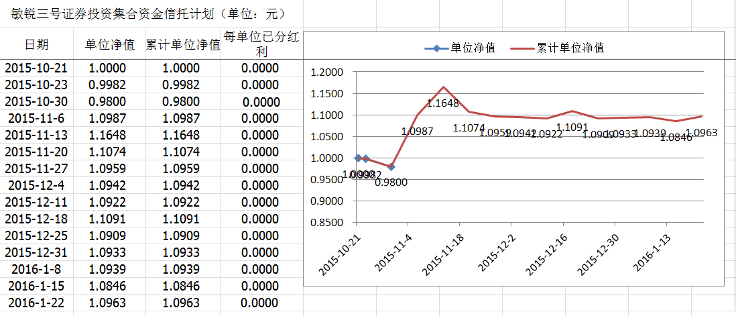Select the 0.9800 data label in chart
This screenshot has width=736, height=316.
pos(391,182)
